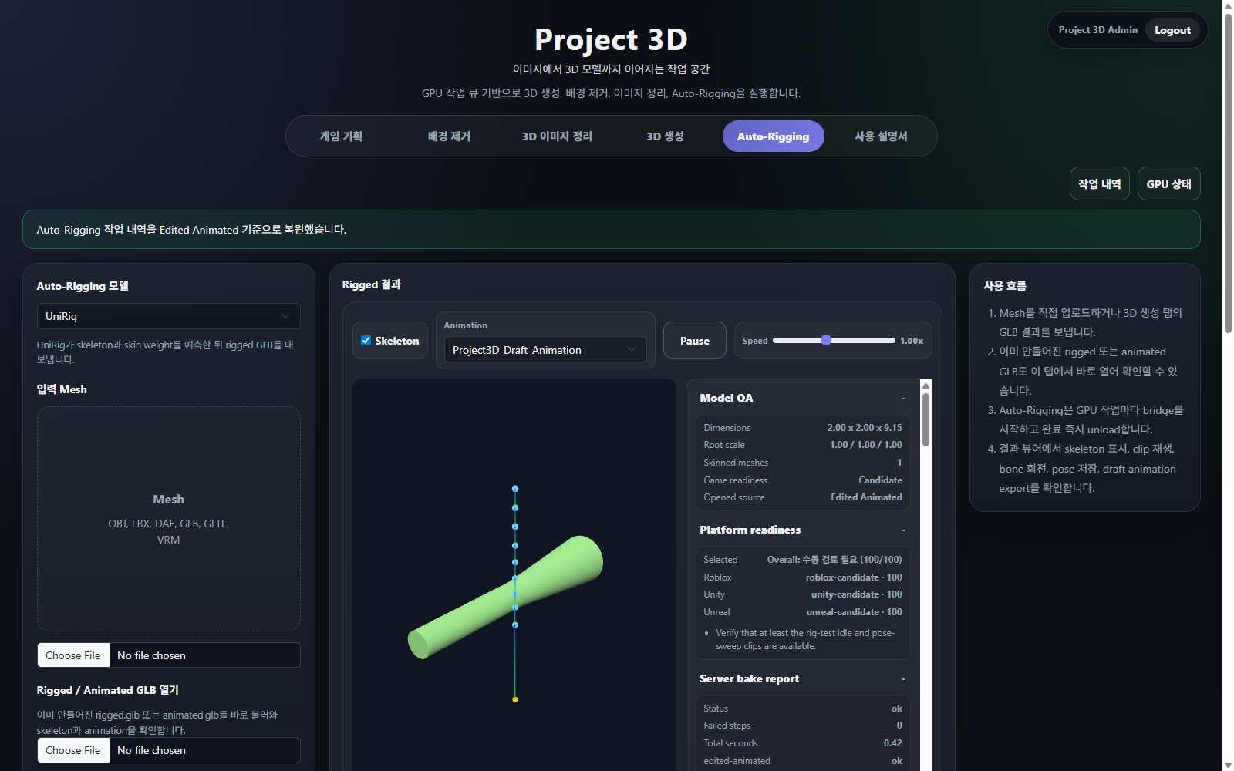The width and height of the screenshot is (1234, 771).
Task: Click the Game readiness Candidate value
Action: click(880, 480)
